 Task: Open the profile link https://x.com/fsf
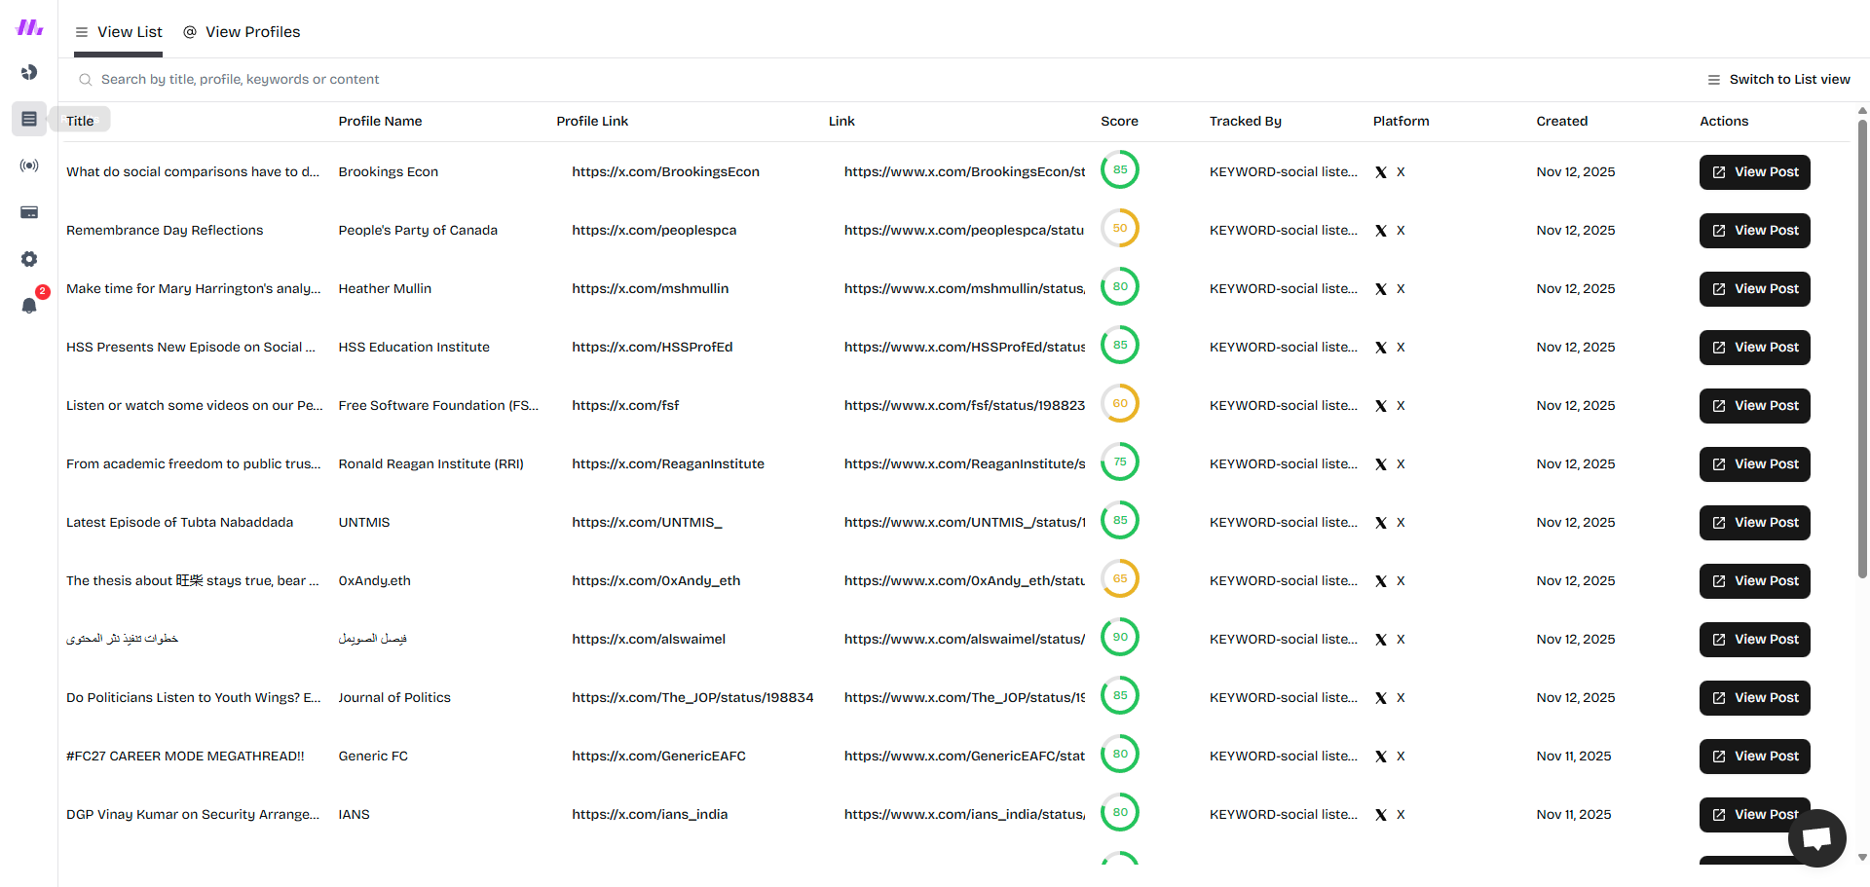pos(624,405)
